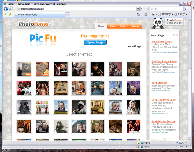The width and height of the screenshot is (194, 152).
Task: Click the Ads by Google label under banner
Action: pyautogui.click(x=135, y=46)
